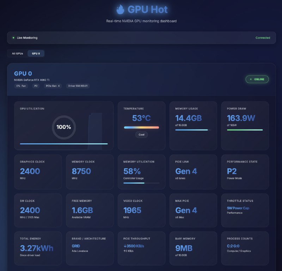Click the GPU 0 title link
Screen dimensions: 282x271
pyautogui.click(x=23, y=73)
